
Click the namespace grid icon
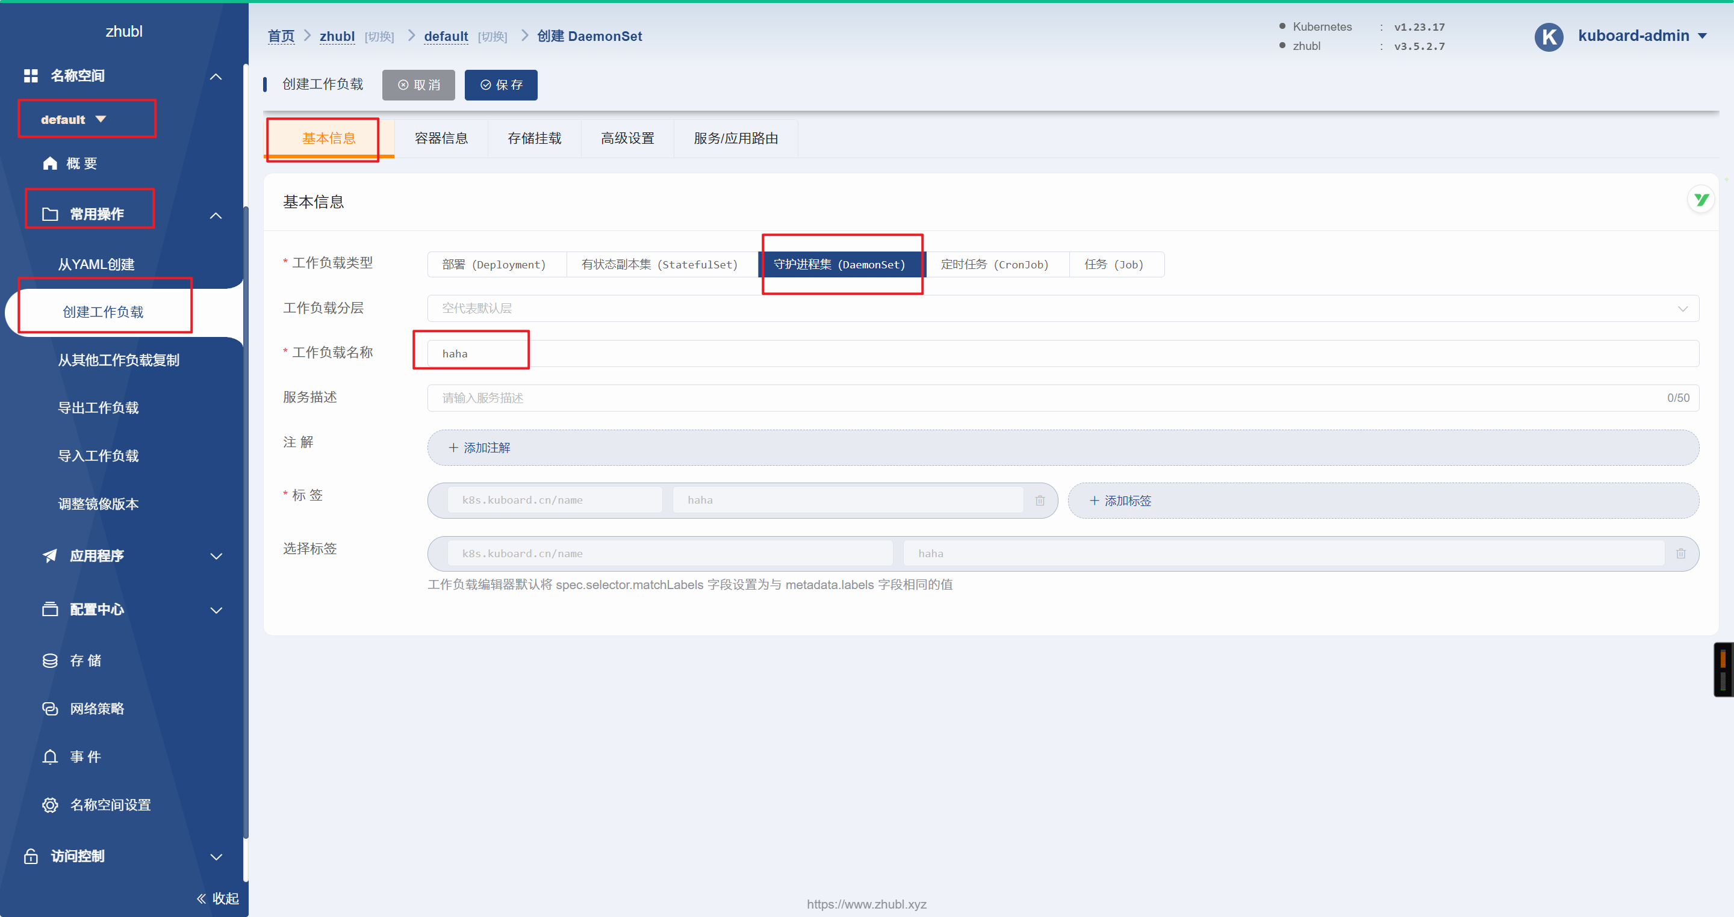tap(31, 75)
